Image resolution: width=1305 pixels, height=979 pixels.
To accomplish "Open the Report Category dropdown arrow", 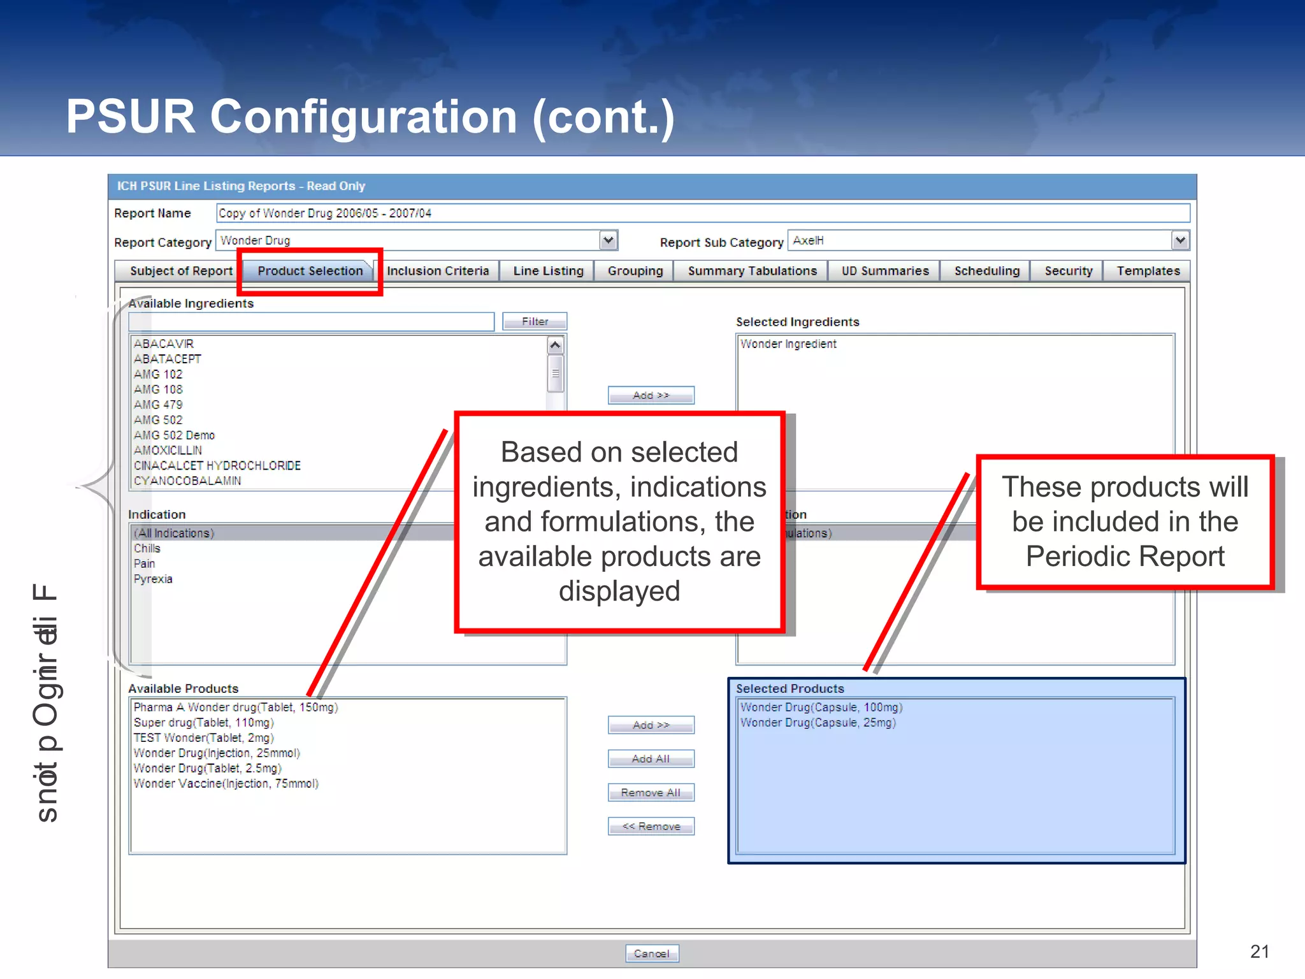I will click(609, 240).
